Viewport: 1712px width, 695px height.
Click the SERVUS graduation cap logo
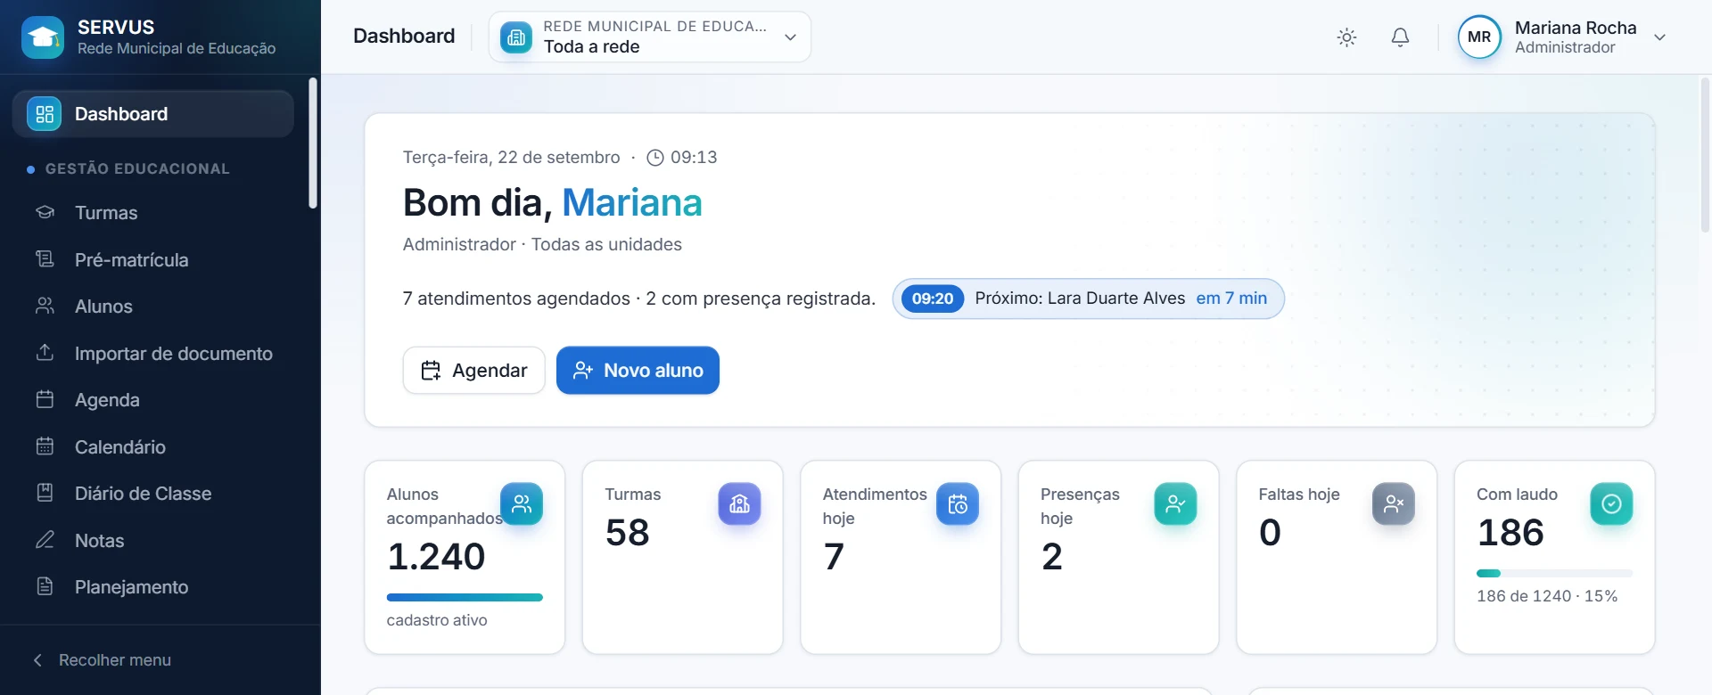coord(43,37)
